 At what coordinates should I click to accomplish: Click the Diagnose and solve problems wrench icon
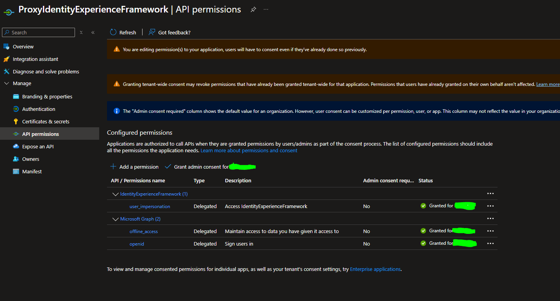6,71
